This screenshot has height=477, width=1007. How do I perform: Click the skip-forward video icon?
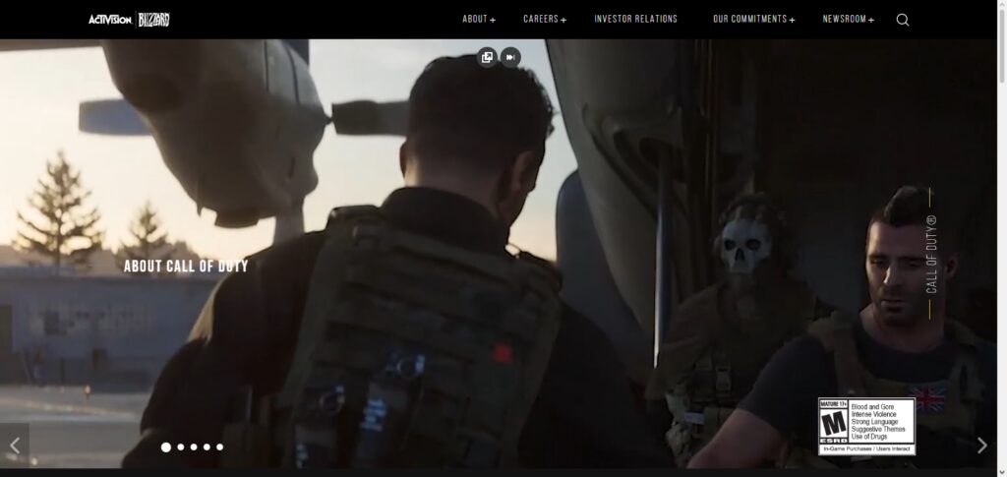tap(510, 58)
